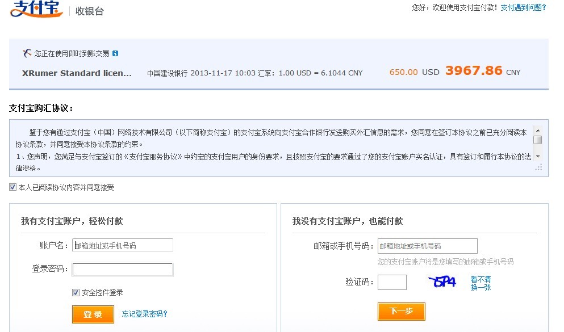The height and width of the screenshot is (332, 564).
Task: Click the 支付宝购汇协议 heading
Action: [x=41, y=108]
